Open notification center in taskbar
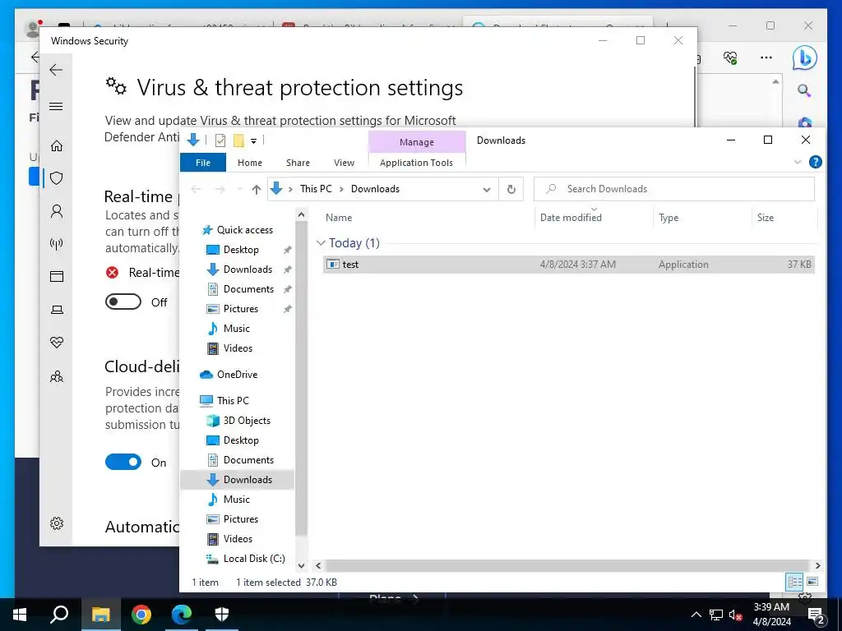Image resolution: width=842 pixels, height=631 pixels. coord(817,615)
